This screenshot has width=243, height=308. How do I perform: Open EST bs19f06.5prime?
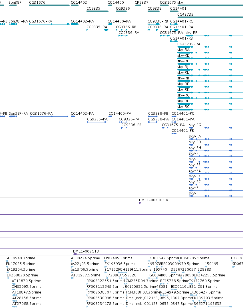pyautogui.click(x=85, y=270)
